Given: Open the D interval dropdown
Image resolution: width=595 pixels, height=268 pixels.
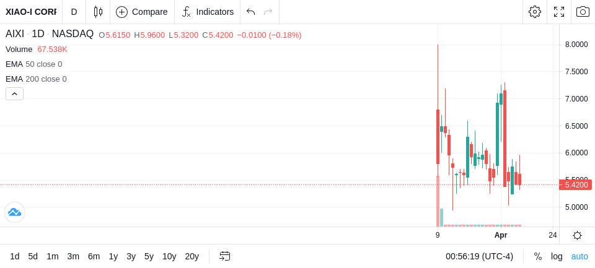Looking at the screenshot, I should 74,12.
